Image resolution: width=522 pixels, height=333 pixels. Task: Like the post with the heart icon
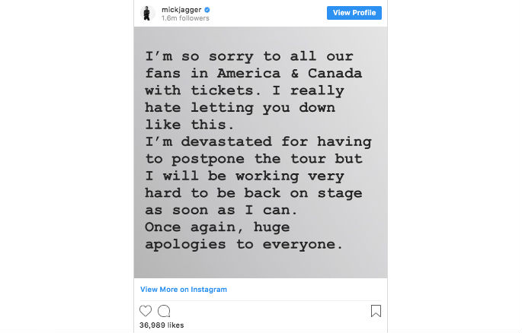click(146, 311)
